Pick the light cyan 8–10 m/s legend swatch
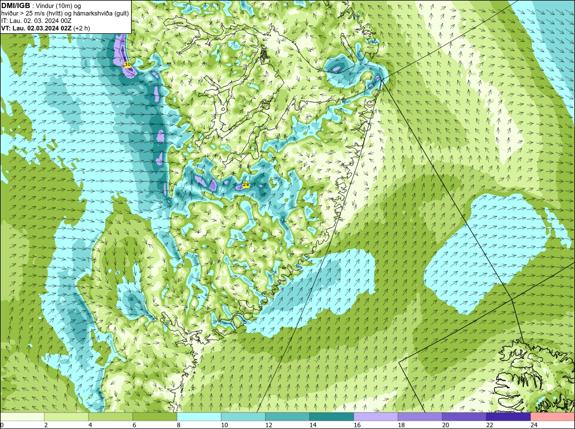 coord(199,416)
